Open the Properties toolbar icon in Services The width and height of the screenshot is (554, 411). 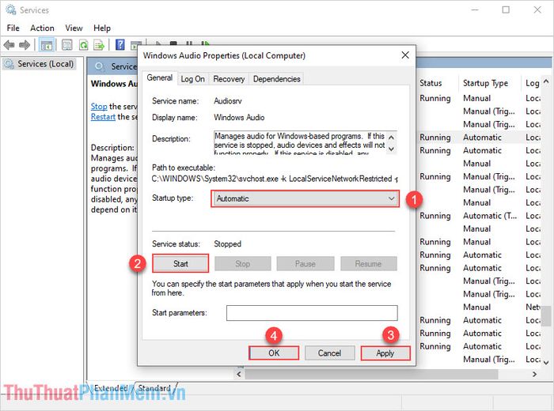pos(66,45)
